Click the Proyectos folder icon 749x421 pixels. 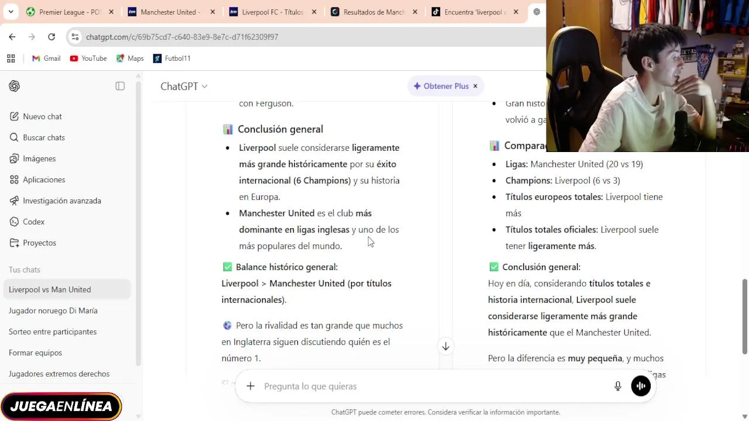(x=14, y=243)
